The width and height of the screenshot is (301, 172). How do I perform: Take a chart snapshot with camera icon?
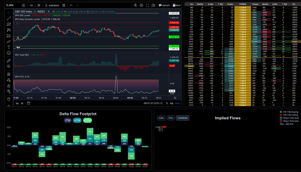(x=153, y=5)
